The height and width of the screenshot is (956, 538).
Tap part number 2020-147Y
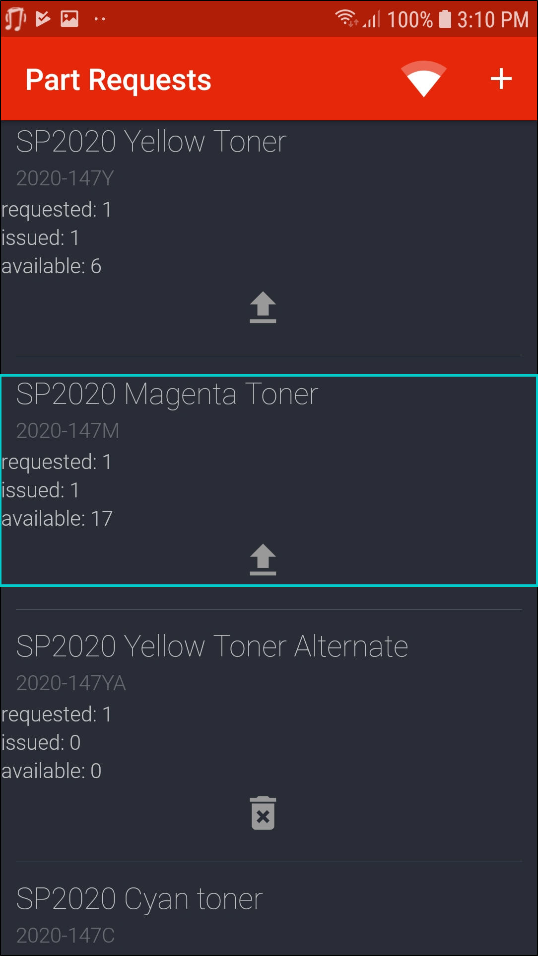tap(65, 178)
